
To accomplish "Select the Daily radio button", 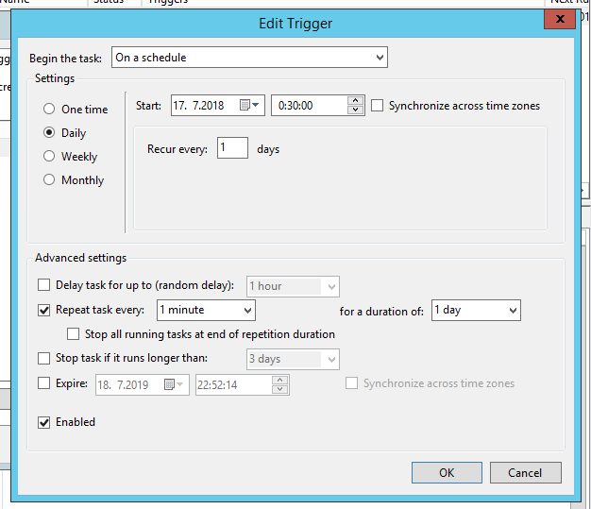I will (x=49, y=133).
